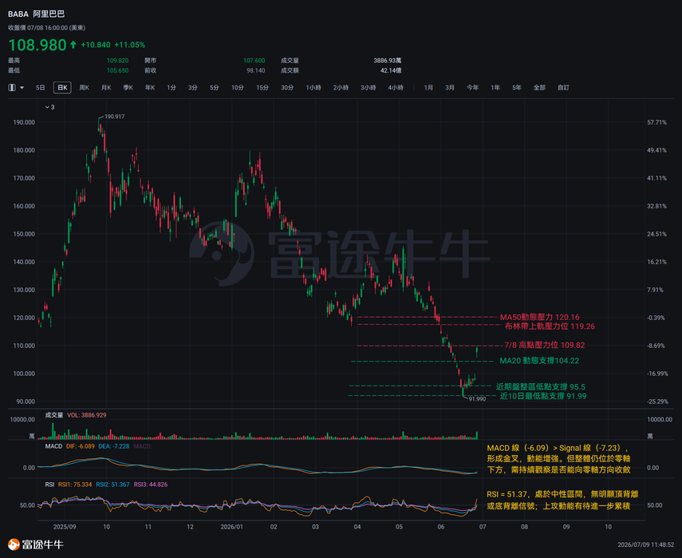682x558 pixels.
Task: Click the VOL: 3886.929 value
Action: pos(87,415)
